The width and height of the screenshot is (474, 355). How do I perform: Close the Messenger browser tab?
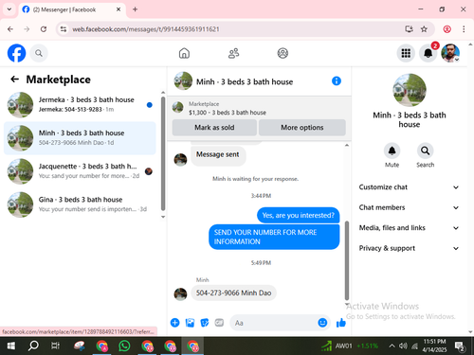pos(118,9)
